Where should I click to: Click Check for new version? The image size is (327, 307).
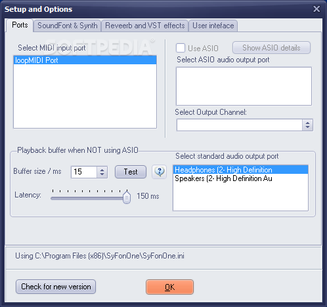coord(56,287)
